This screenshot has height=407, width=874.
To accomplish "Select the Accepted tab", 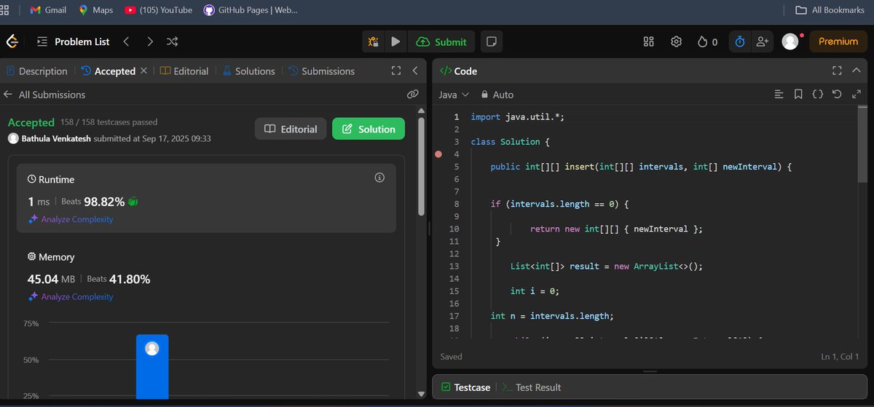I will 109,71.
